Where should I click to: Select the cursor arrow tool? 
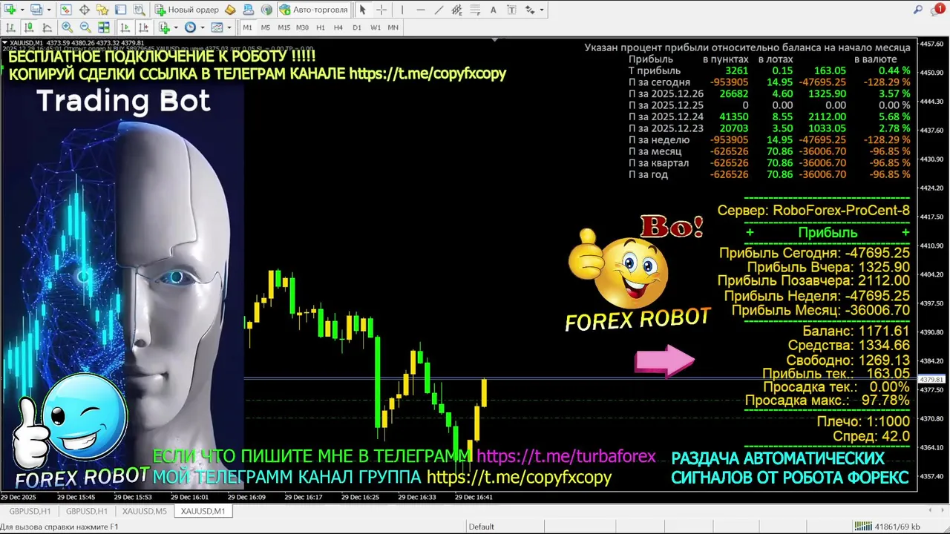click(x=363, y=10)
